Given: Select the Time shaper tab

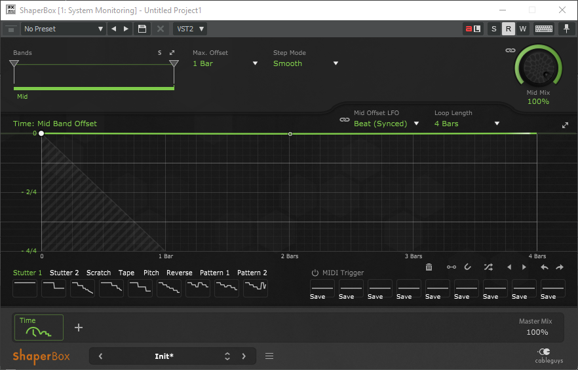Looking at the screenshot, I should pos(39,328).
